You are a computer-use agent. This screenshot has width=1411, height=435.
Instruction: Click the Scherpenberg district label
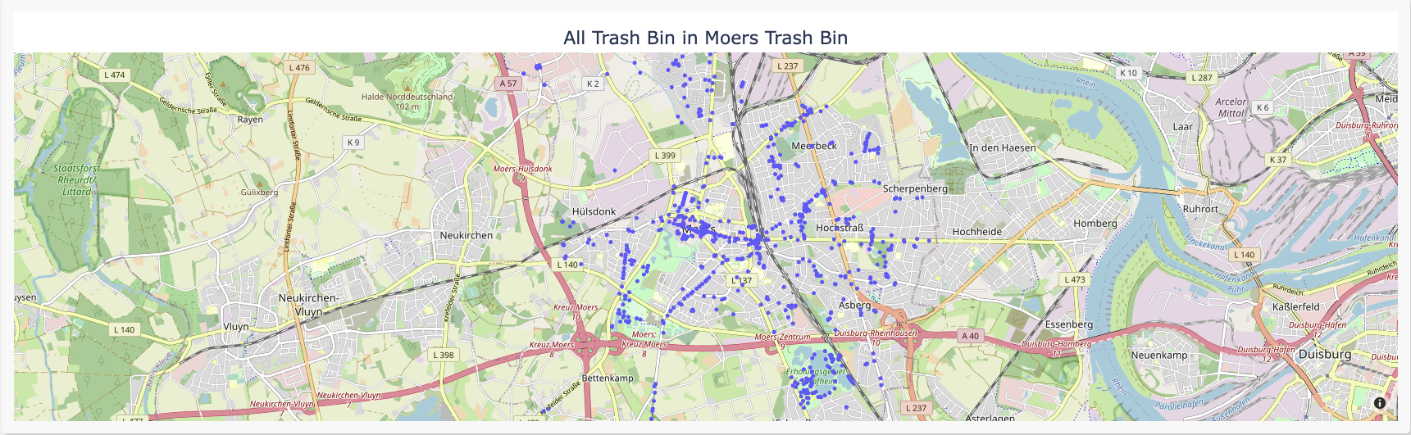click(915, 188)
